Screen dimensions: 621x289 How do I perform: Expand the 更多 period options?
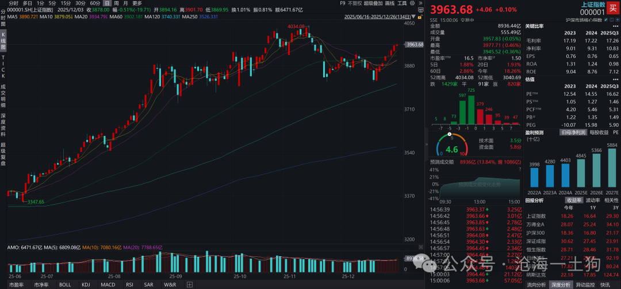point(137,3)
